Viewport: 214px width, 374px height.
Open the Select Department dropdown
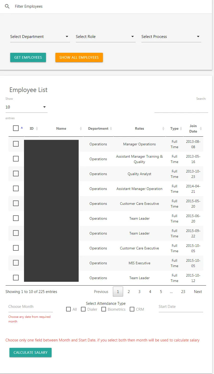(x=40, y=37)
